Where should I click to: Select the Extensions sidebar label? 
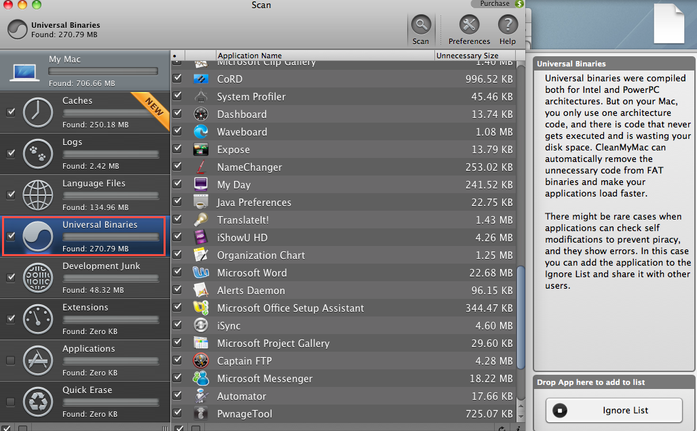pos(85,307)
